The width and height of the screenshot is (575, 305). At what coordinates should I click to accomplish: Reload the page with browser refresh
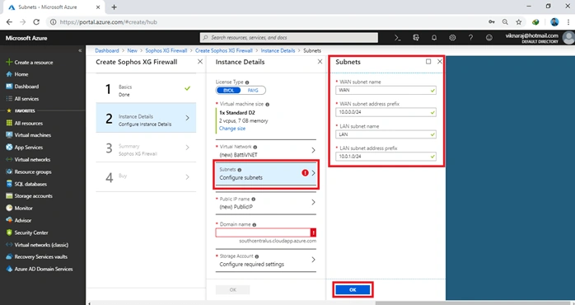coord(36,22)
